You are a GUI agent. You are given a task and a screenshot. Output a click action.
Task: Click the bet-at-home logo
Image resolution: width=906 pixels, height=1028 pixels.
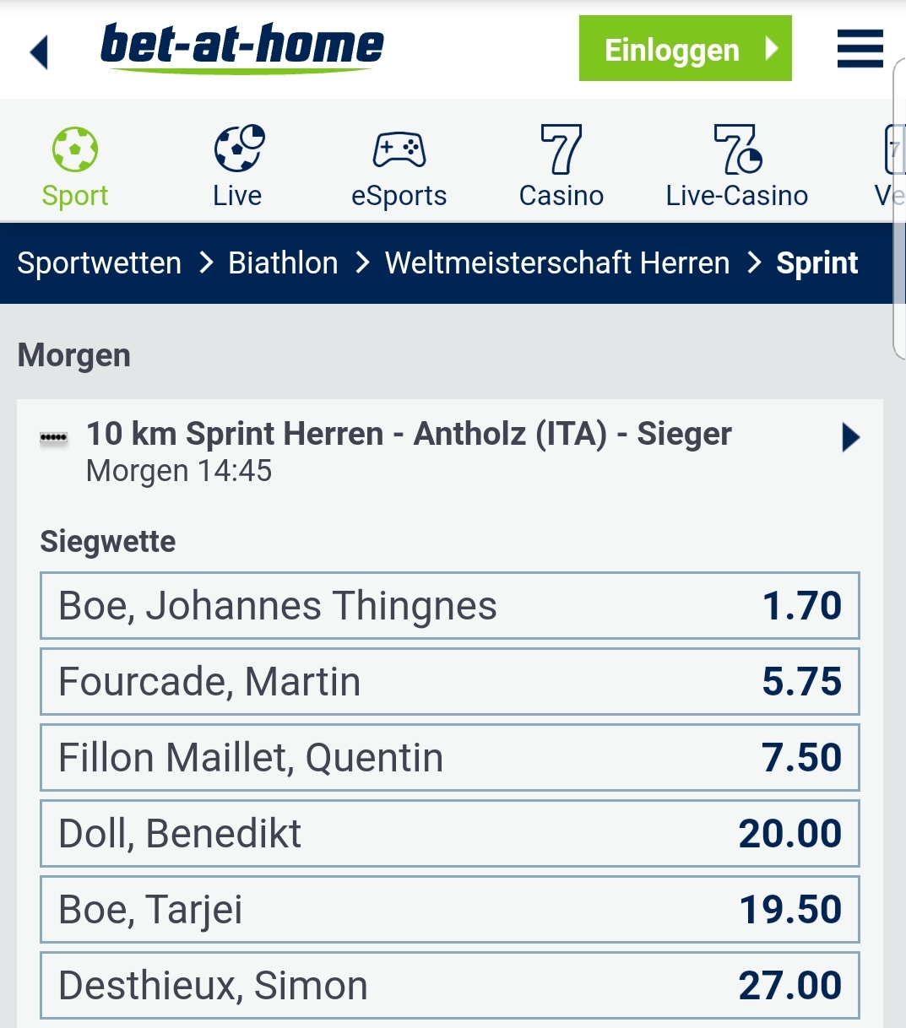tap(241, 47)
